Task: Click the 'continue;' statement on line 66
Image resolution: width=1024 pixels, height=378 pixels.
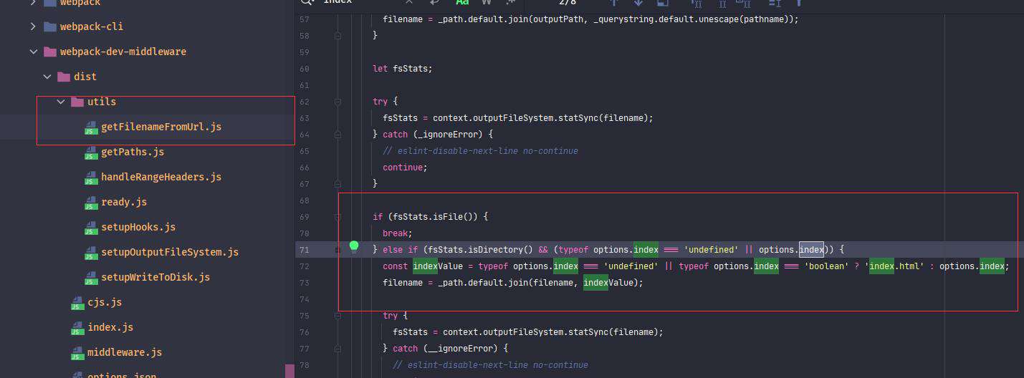Action: [x=405, y=167]
